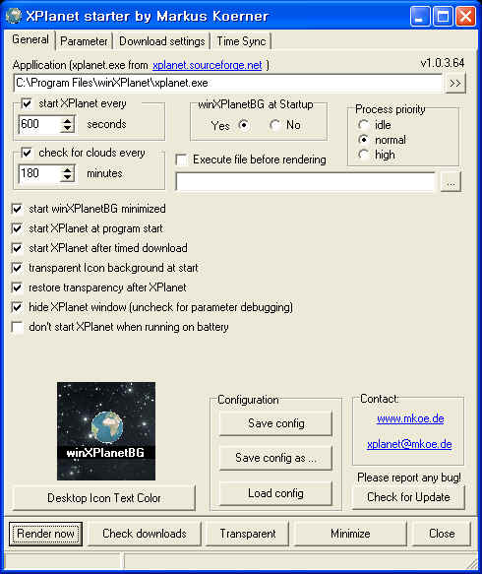Toggle start XPlanet at program start

[17, 228]
